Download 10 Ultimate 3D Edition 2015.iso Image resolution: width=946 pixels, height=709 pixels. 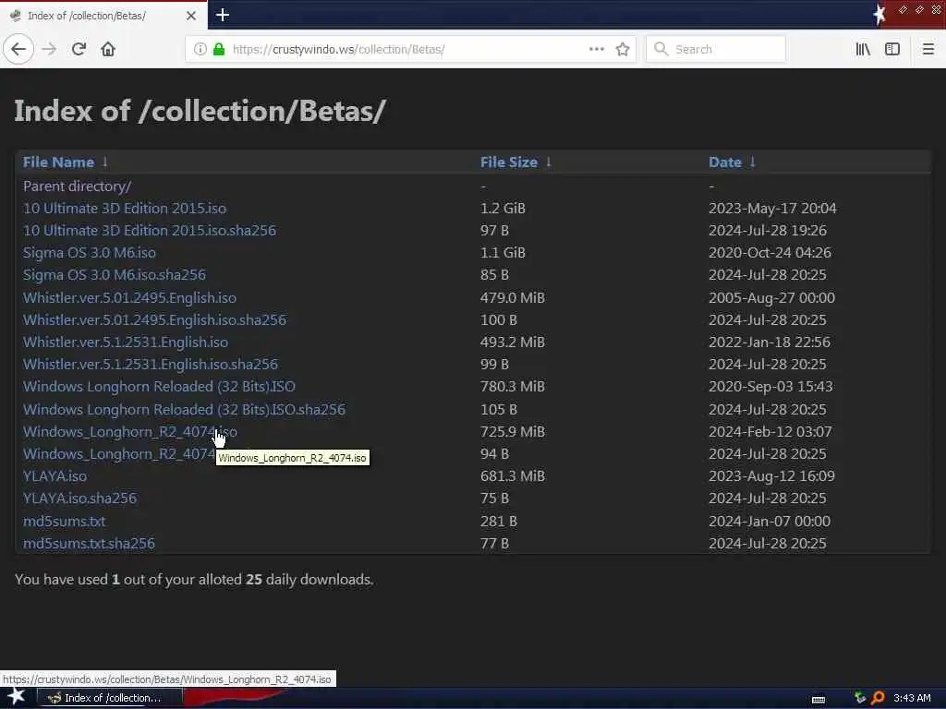tap(125, 208)
